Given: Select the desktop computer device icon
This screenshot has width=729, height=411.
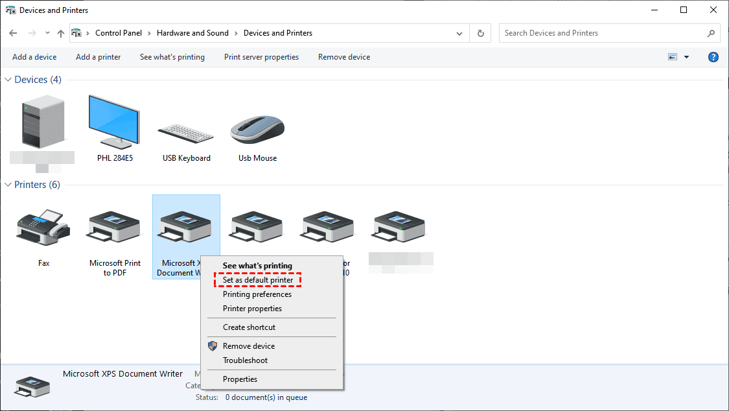Looking at the screenshot, I should [43, 121].
